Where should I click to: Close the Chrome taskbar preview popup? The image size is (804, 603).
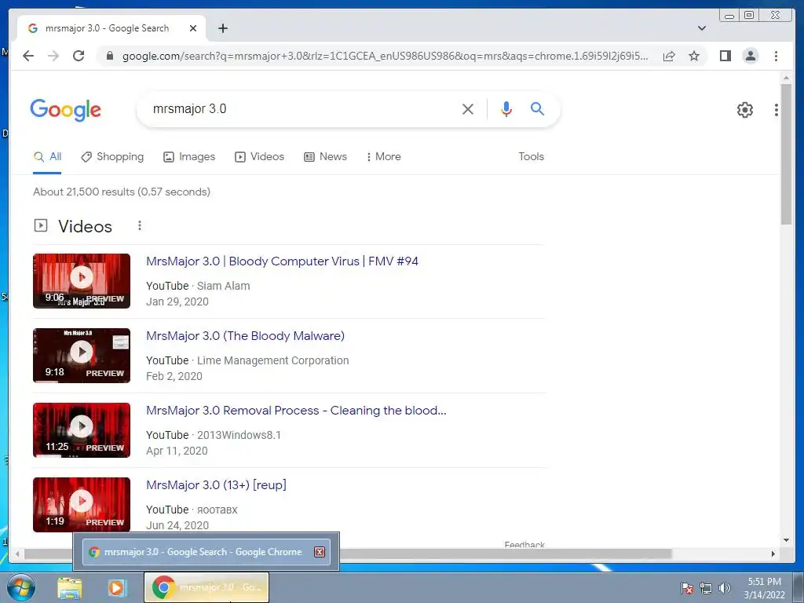[x=320, y=552]
